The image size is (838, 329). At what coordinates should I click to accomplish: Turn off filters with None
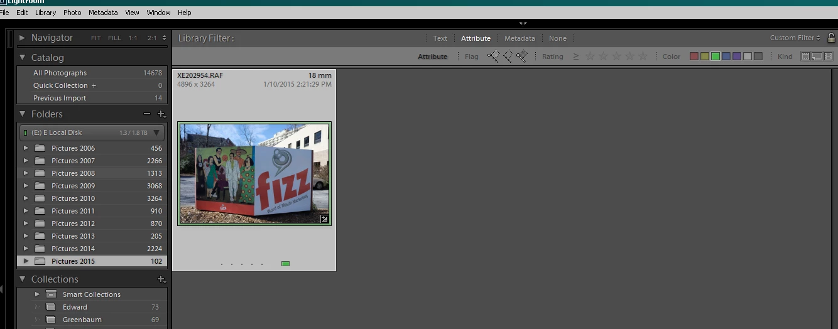[558, 38]
